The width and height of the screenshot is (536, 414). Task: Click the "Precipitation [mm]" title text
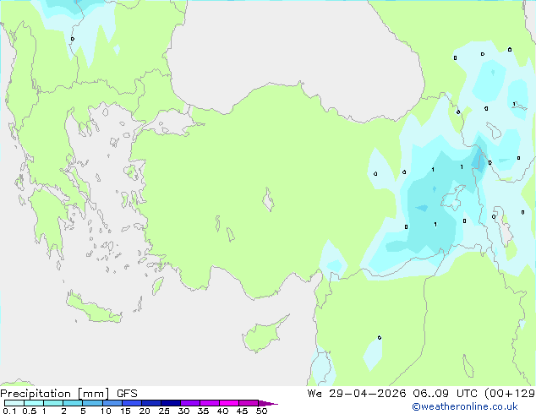[54, 394]
